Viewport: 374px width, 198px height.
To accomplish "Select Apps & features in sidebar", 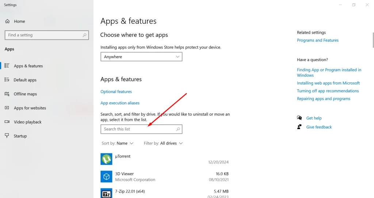I will coord(28,66).
